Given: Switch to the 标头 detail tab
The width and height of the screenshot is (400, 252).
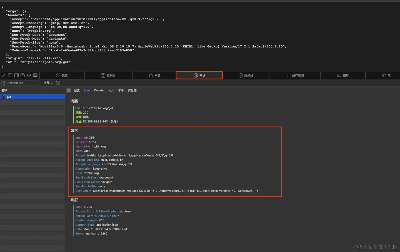Looking at the screenshot, I should 87,90.
